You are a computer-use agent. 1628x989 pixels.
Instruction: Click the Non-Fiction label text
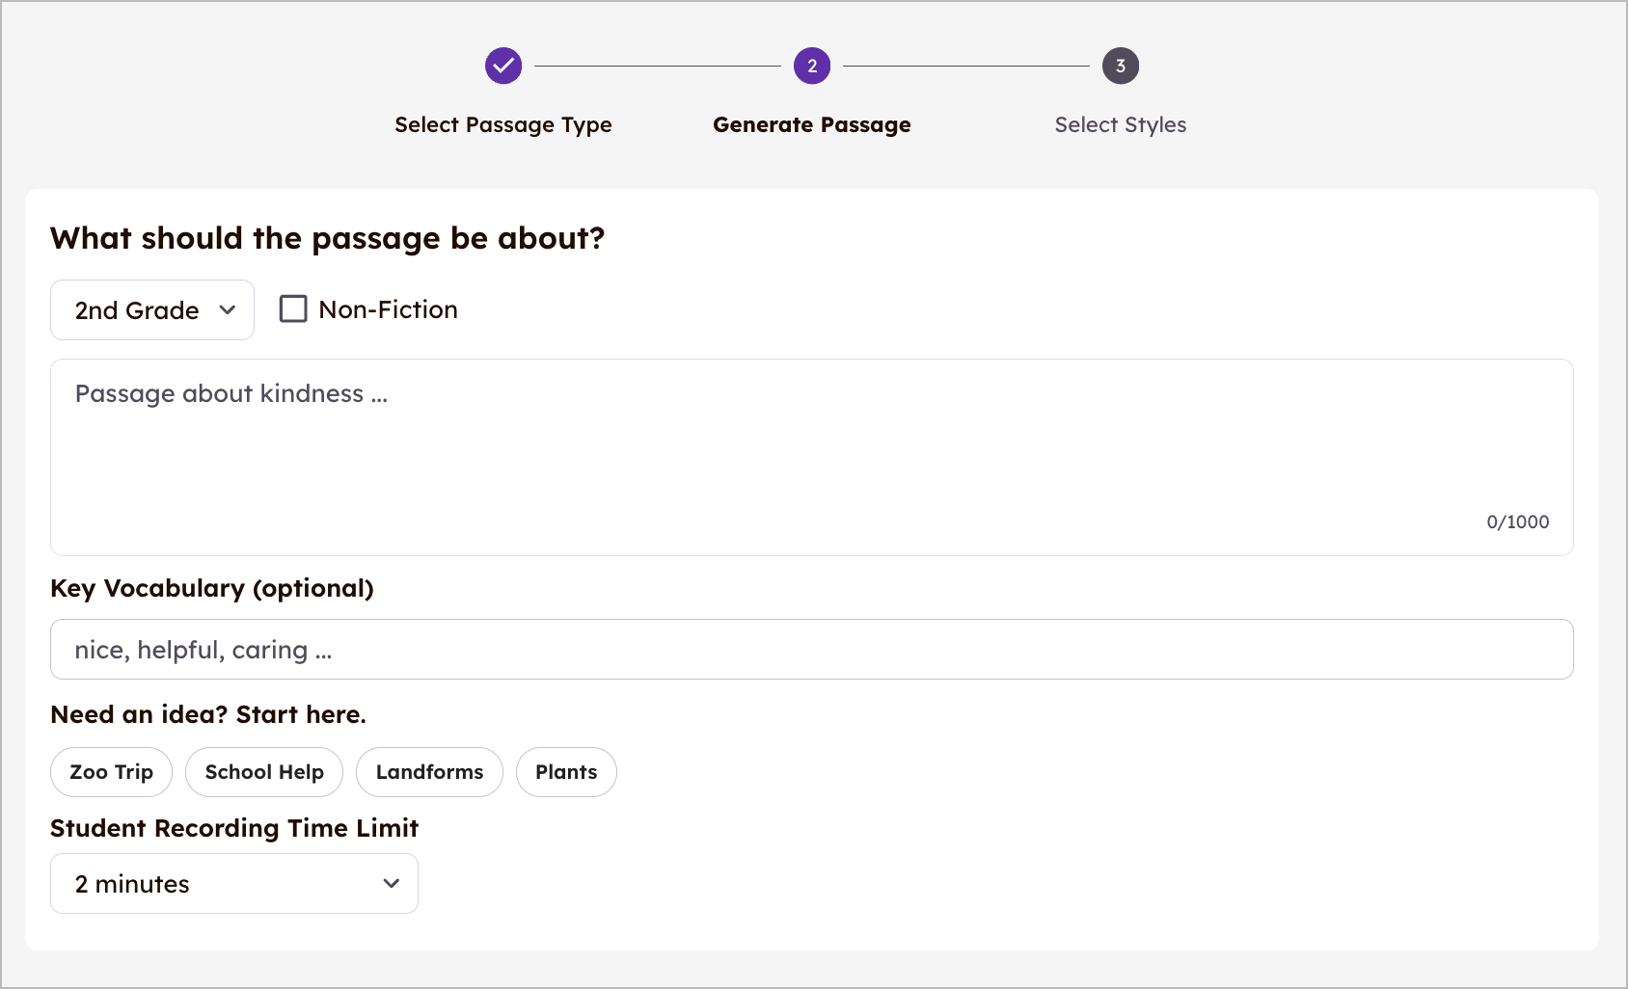(388, 309)
